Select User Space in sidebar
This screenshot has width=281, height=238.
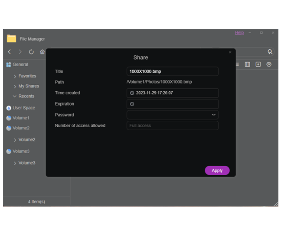(23, 108)
